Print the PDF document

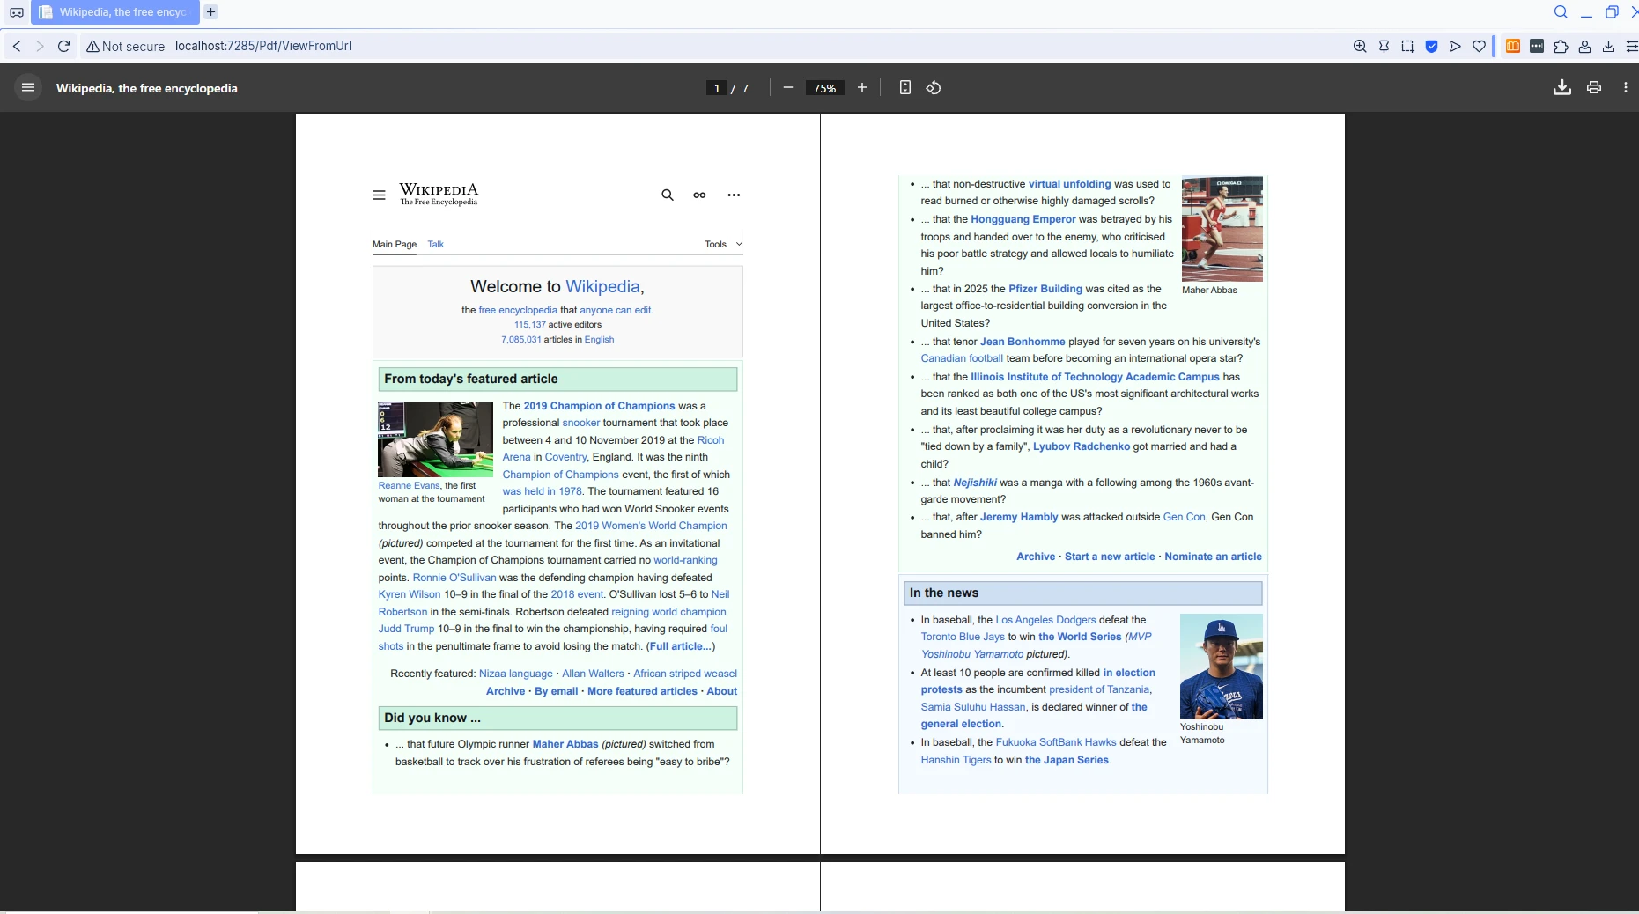(1594, 87)
